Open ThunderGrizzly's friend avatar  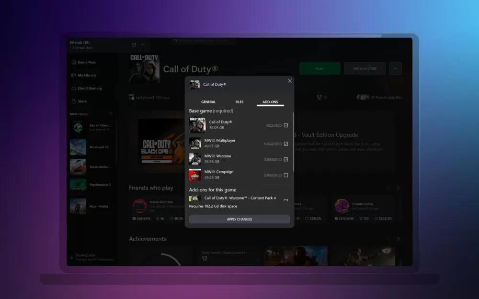click(342, 206)
